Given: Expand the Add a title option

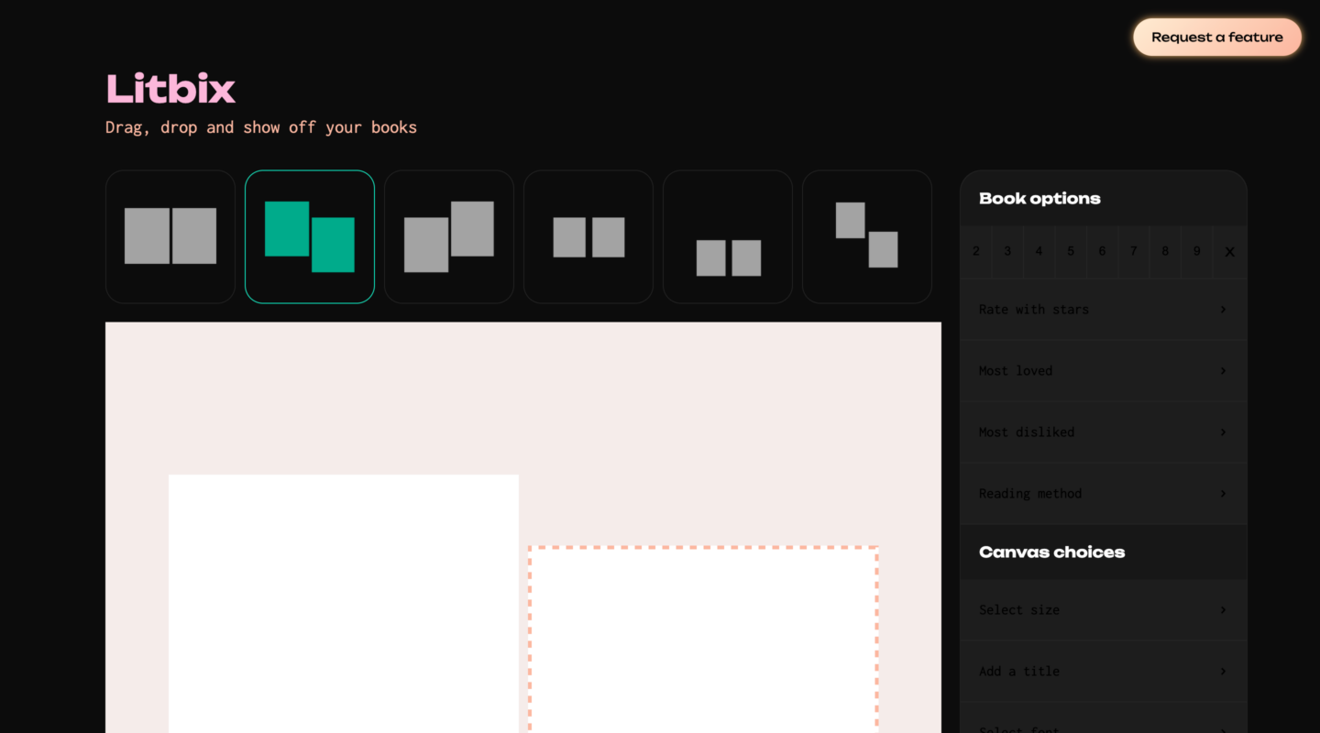Looking at the screenshot, I should click(x=1103, y=672).
